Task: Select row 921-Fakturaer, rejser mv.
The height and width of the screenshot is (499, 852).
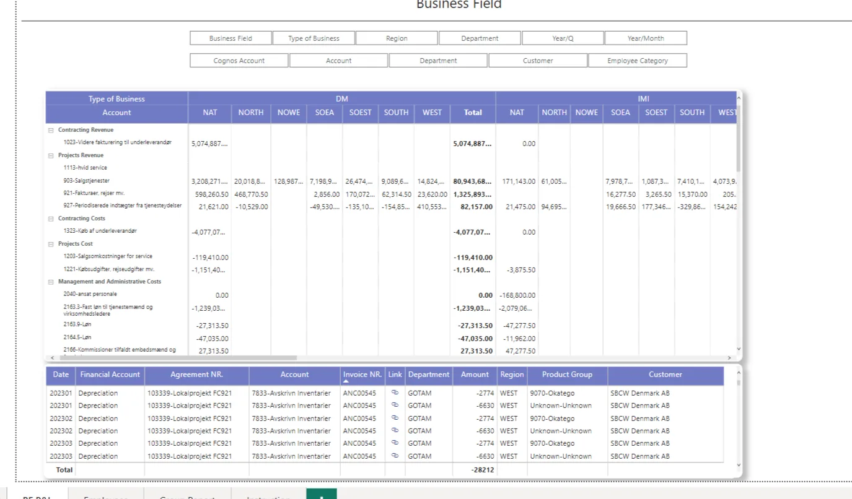Action: [x=94, y=193]
